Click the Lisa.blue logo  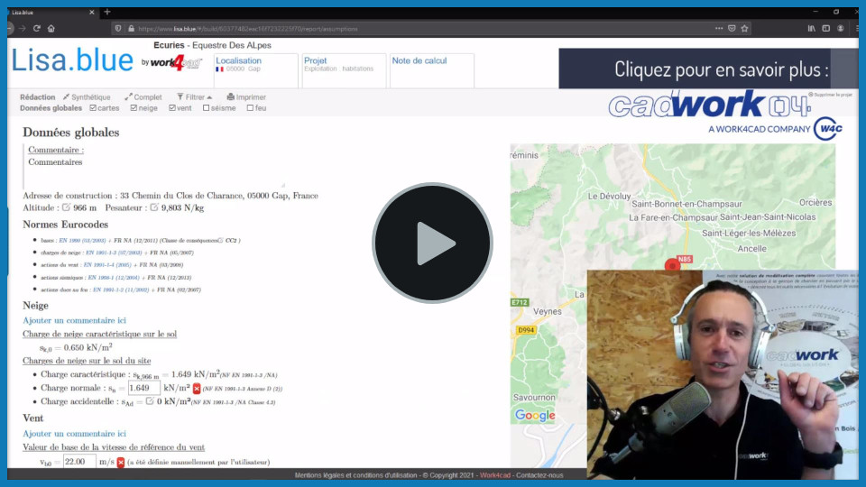(x=72, y=60)
